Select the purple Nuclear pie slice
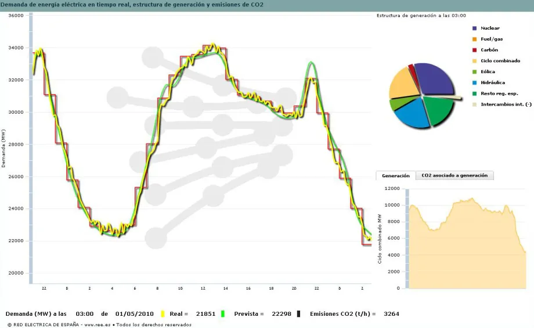This screenshot has height=328, width=534. 436,79
